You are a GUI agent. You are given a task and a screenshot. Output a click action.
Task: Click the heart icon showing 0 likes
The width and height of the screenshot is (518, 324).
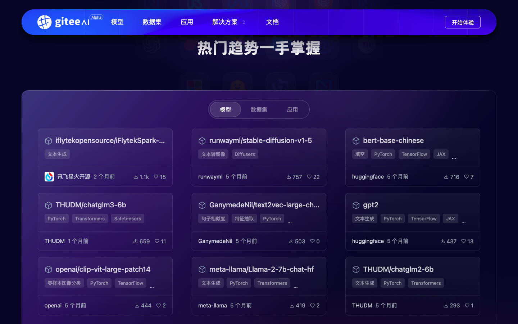[x=313, y=241]
